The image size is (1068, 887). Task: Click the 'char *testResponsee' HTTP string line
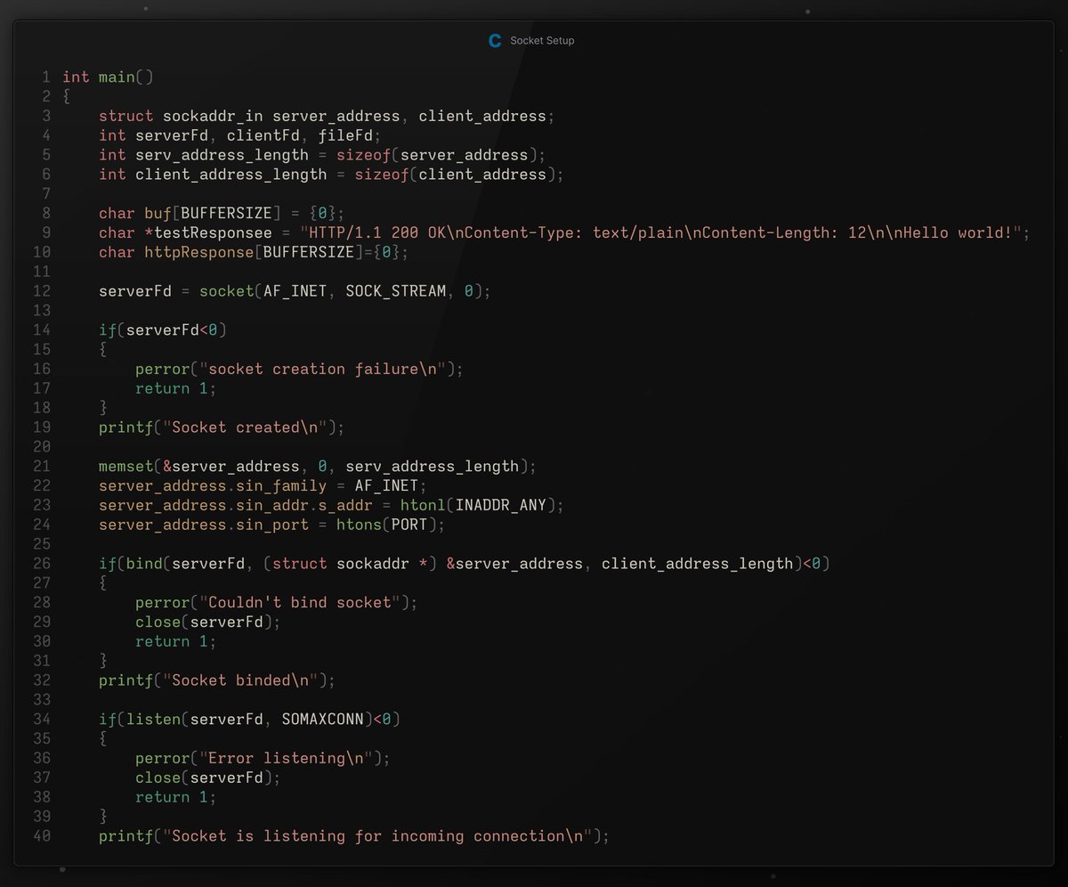tap(564, 233)
